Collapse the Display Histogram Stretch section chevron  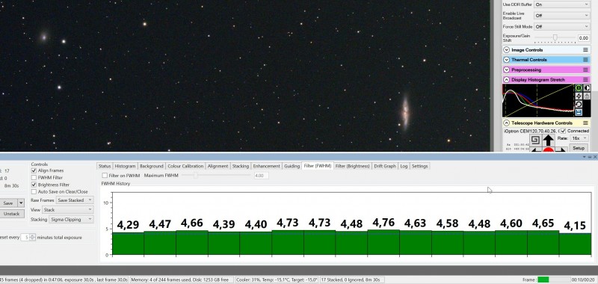pyautogui.click(x=507, y=80)
